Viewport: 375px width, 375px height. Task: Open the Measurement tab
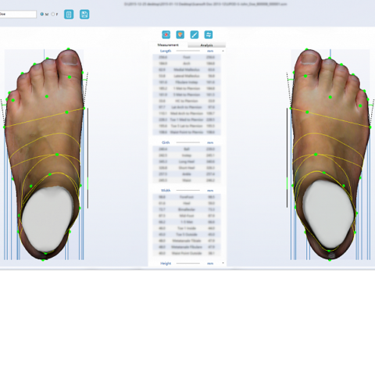click(168, 45)
